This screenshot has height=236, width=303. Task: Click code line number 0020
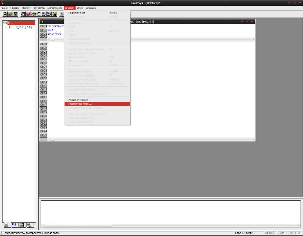43,116
